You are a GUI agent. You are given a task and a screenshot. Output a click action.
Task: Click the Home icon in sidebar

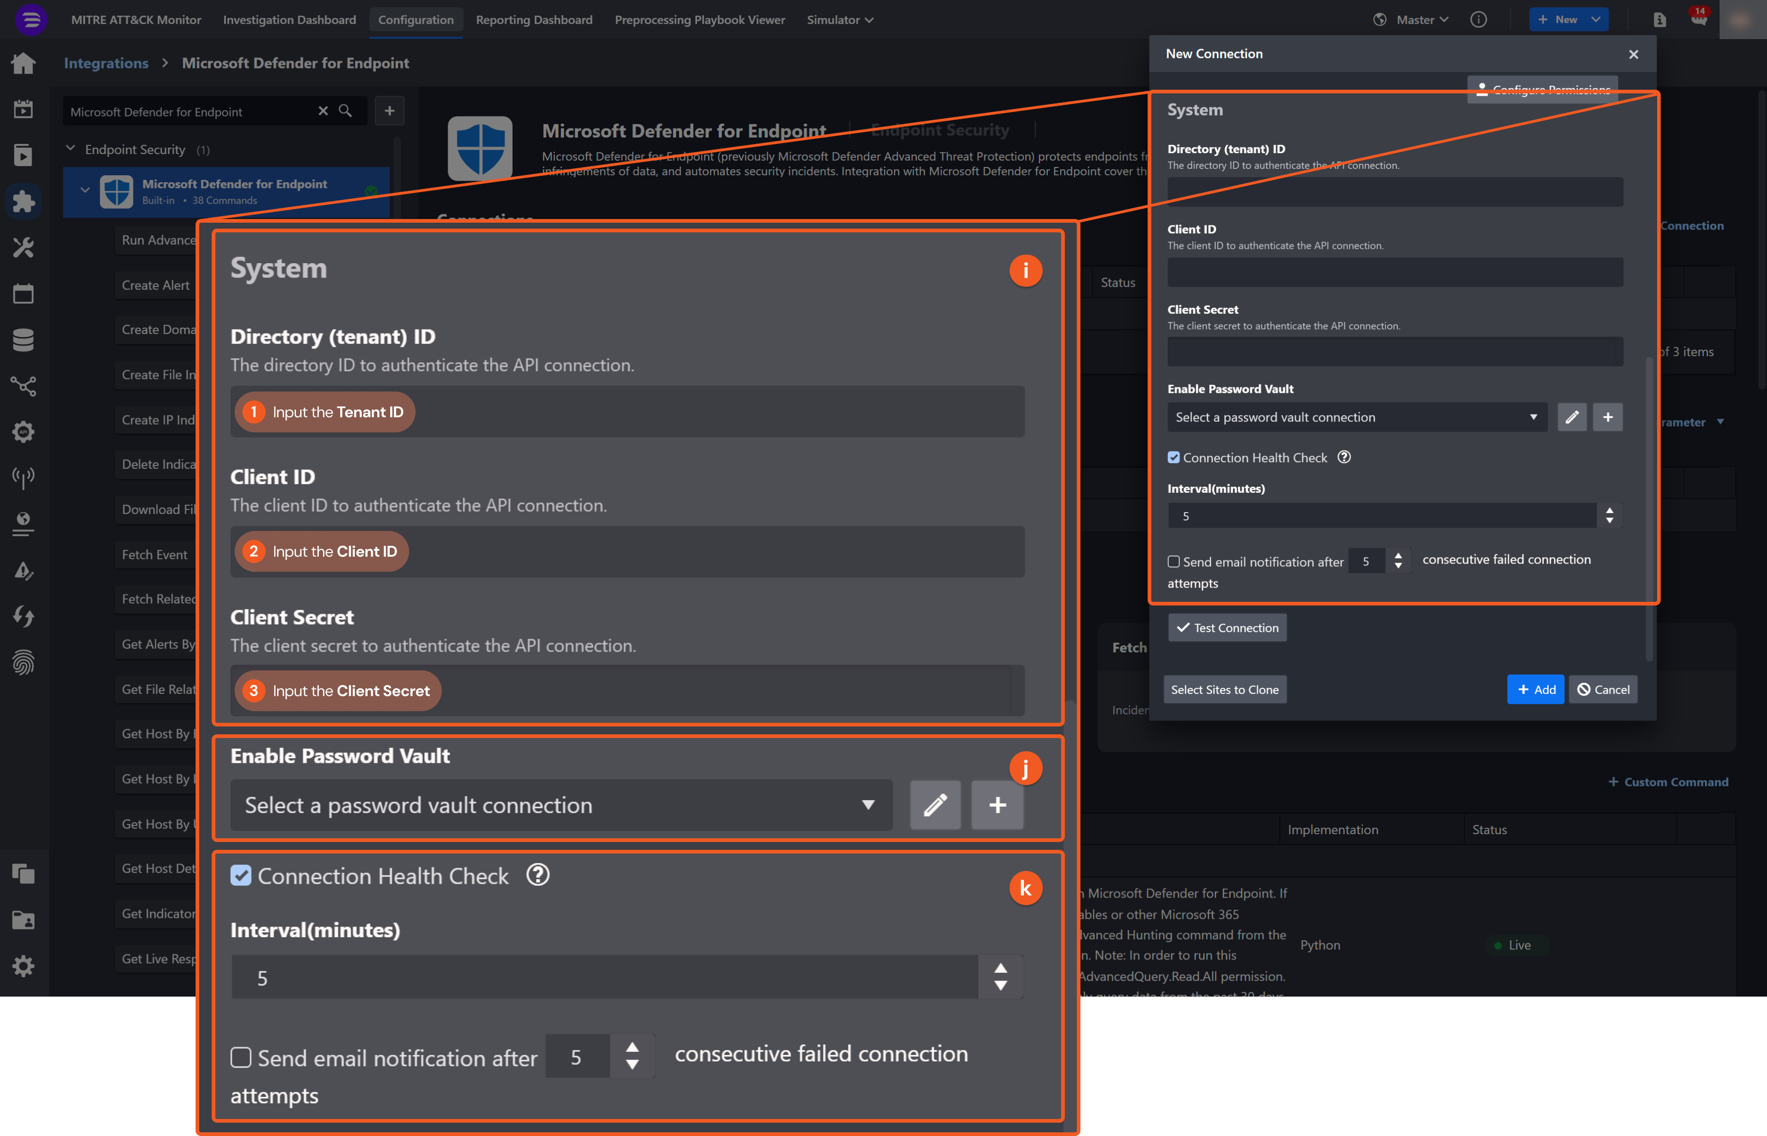point(23,63)
